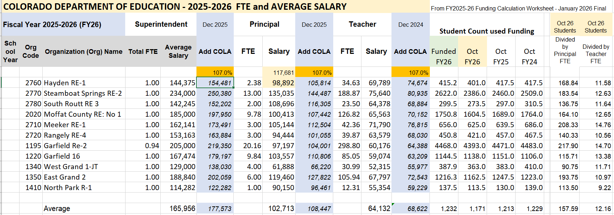Select the Garfield 16 name cell
The height and width of the screenshot is (215, 614).
coord(84,156)
